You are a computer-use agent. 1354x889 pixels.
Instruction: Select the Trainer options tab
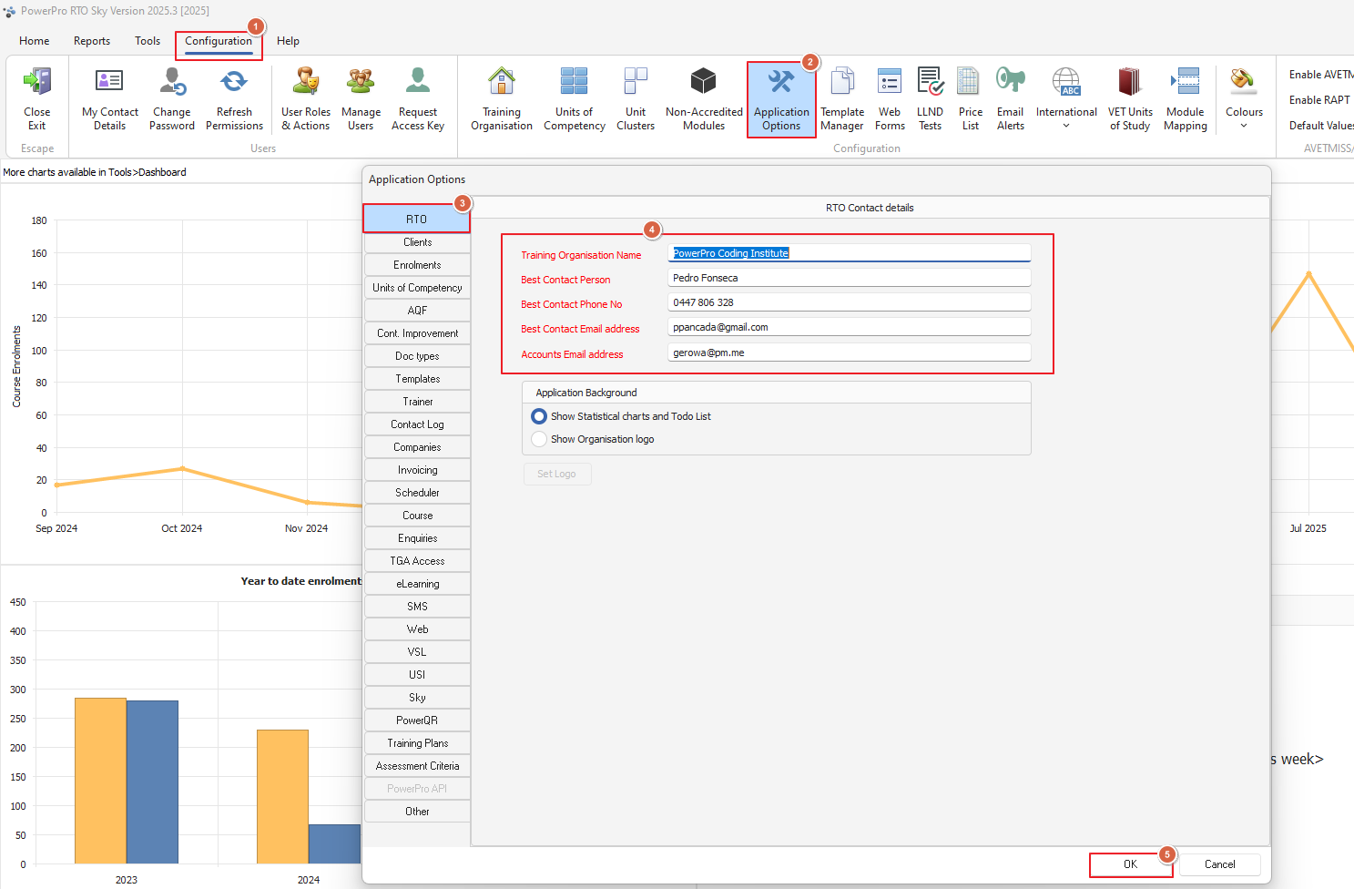click(x=418, y=402)
